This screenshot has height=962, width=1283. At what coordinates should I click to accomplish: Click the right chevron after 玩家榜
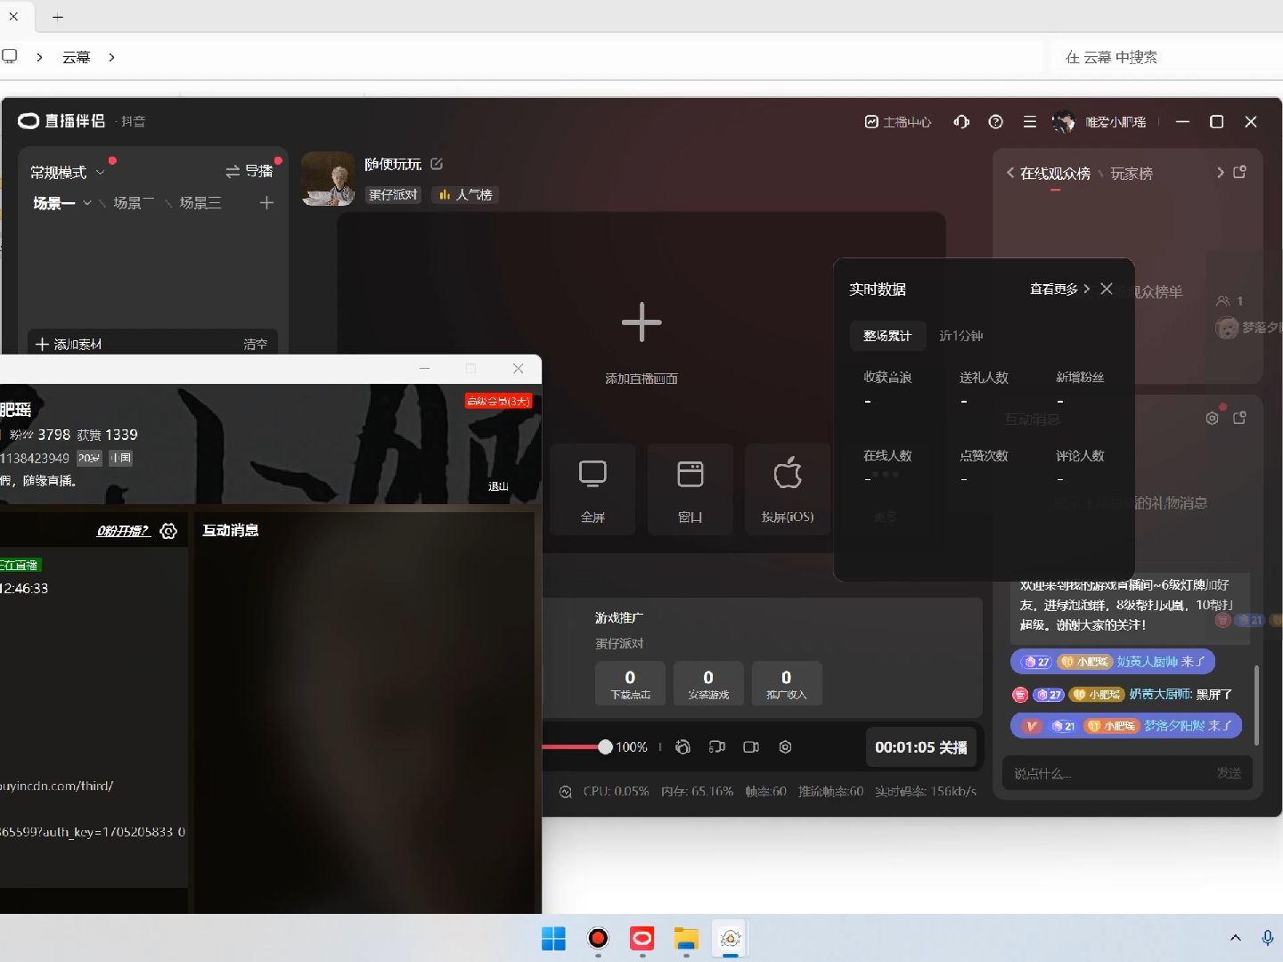pyautogui.click(x=1221, y=173)
